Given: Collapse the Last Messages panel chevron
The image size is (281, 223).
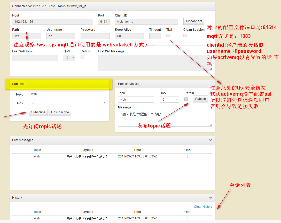Looking at the screenshot, I should [x=210, y=140].
